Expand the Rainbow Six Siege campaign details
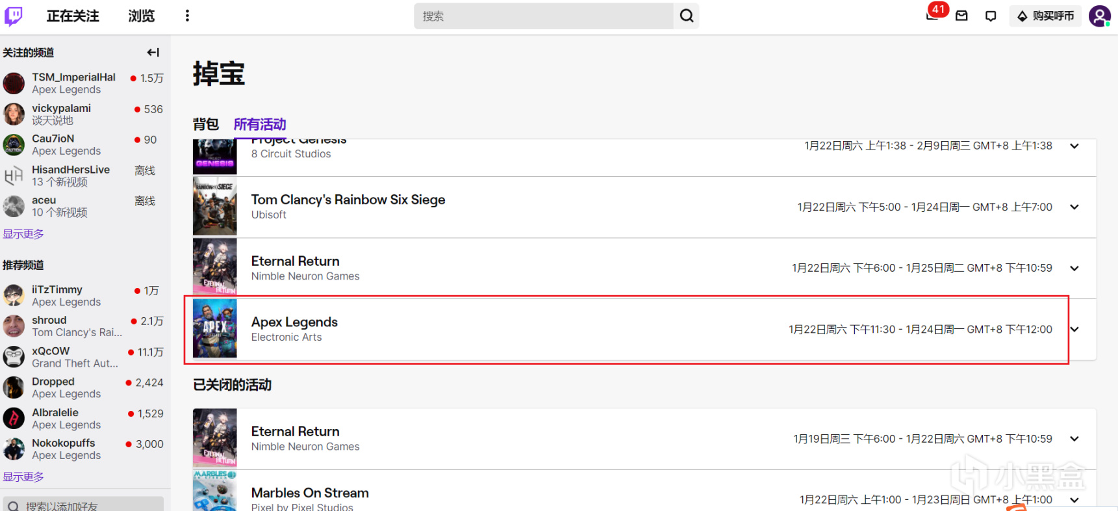1118x511 pixels. point(1074,207)
